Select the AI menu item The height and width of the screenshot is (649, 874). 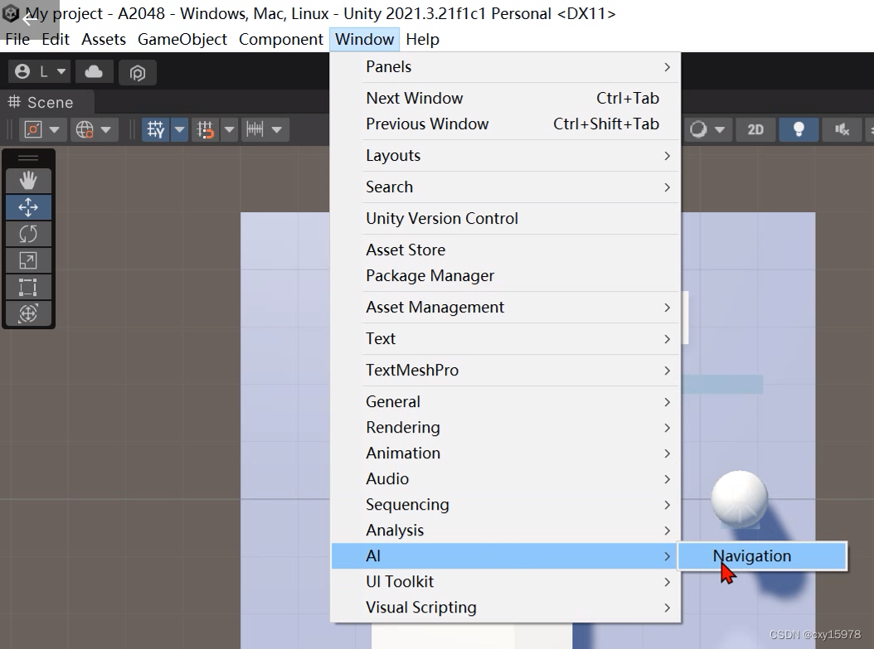[506, 556]
